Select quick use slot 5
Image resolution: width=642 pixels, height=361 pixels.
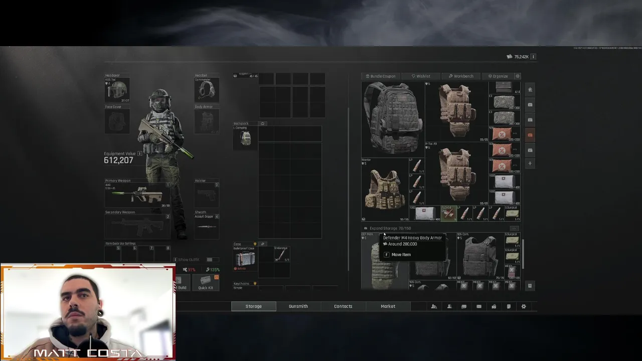tap(113, 254)
